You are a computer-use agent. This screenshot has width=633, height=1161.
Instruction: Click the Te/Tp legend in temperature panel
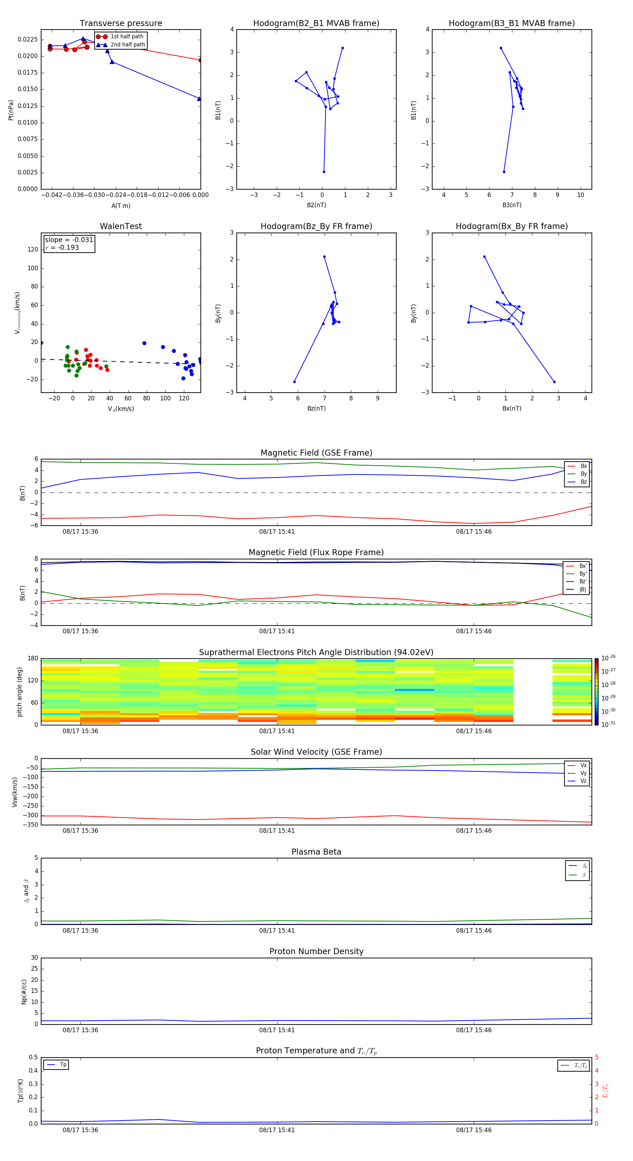coord(574,1065)
